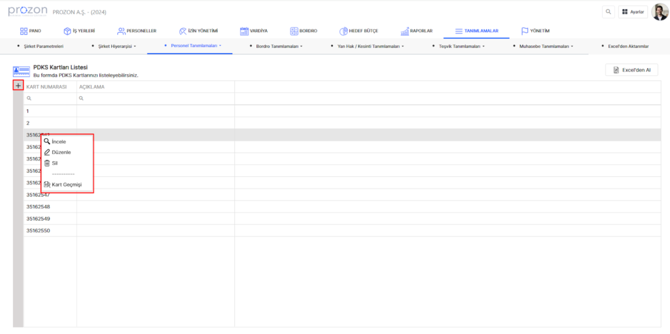Click the KART NUMARASI filter field
Viewport: 670px width, 334px height.
(x=51, y=98)
